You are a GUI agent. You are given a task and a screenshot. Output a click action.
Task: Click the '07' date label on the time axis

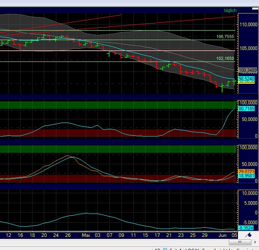[x=109, y=235]
